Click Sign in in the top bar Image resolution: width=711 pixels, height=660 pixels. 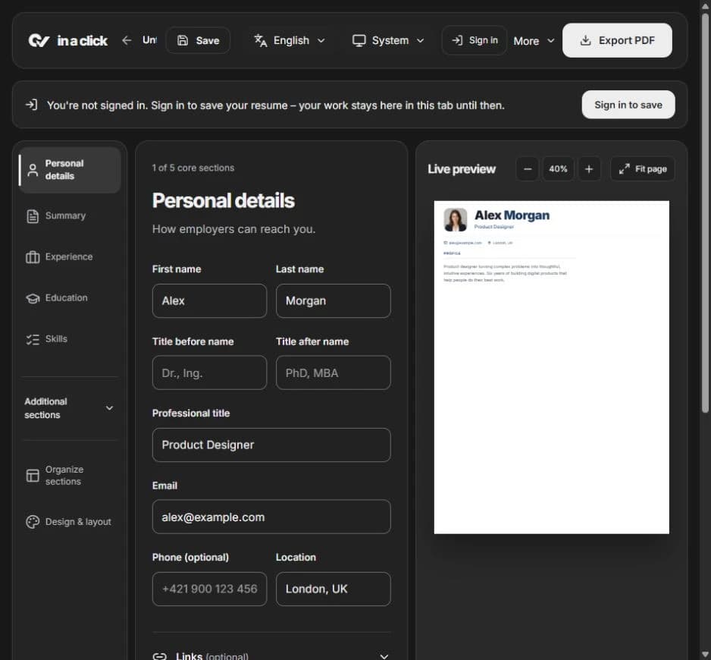[475, 40]
